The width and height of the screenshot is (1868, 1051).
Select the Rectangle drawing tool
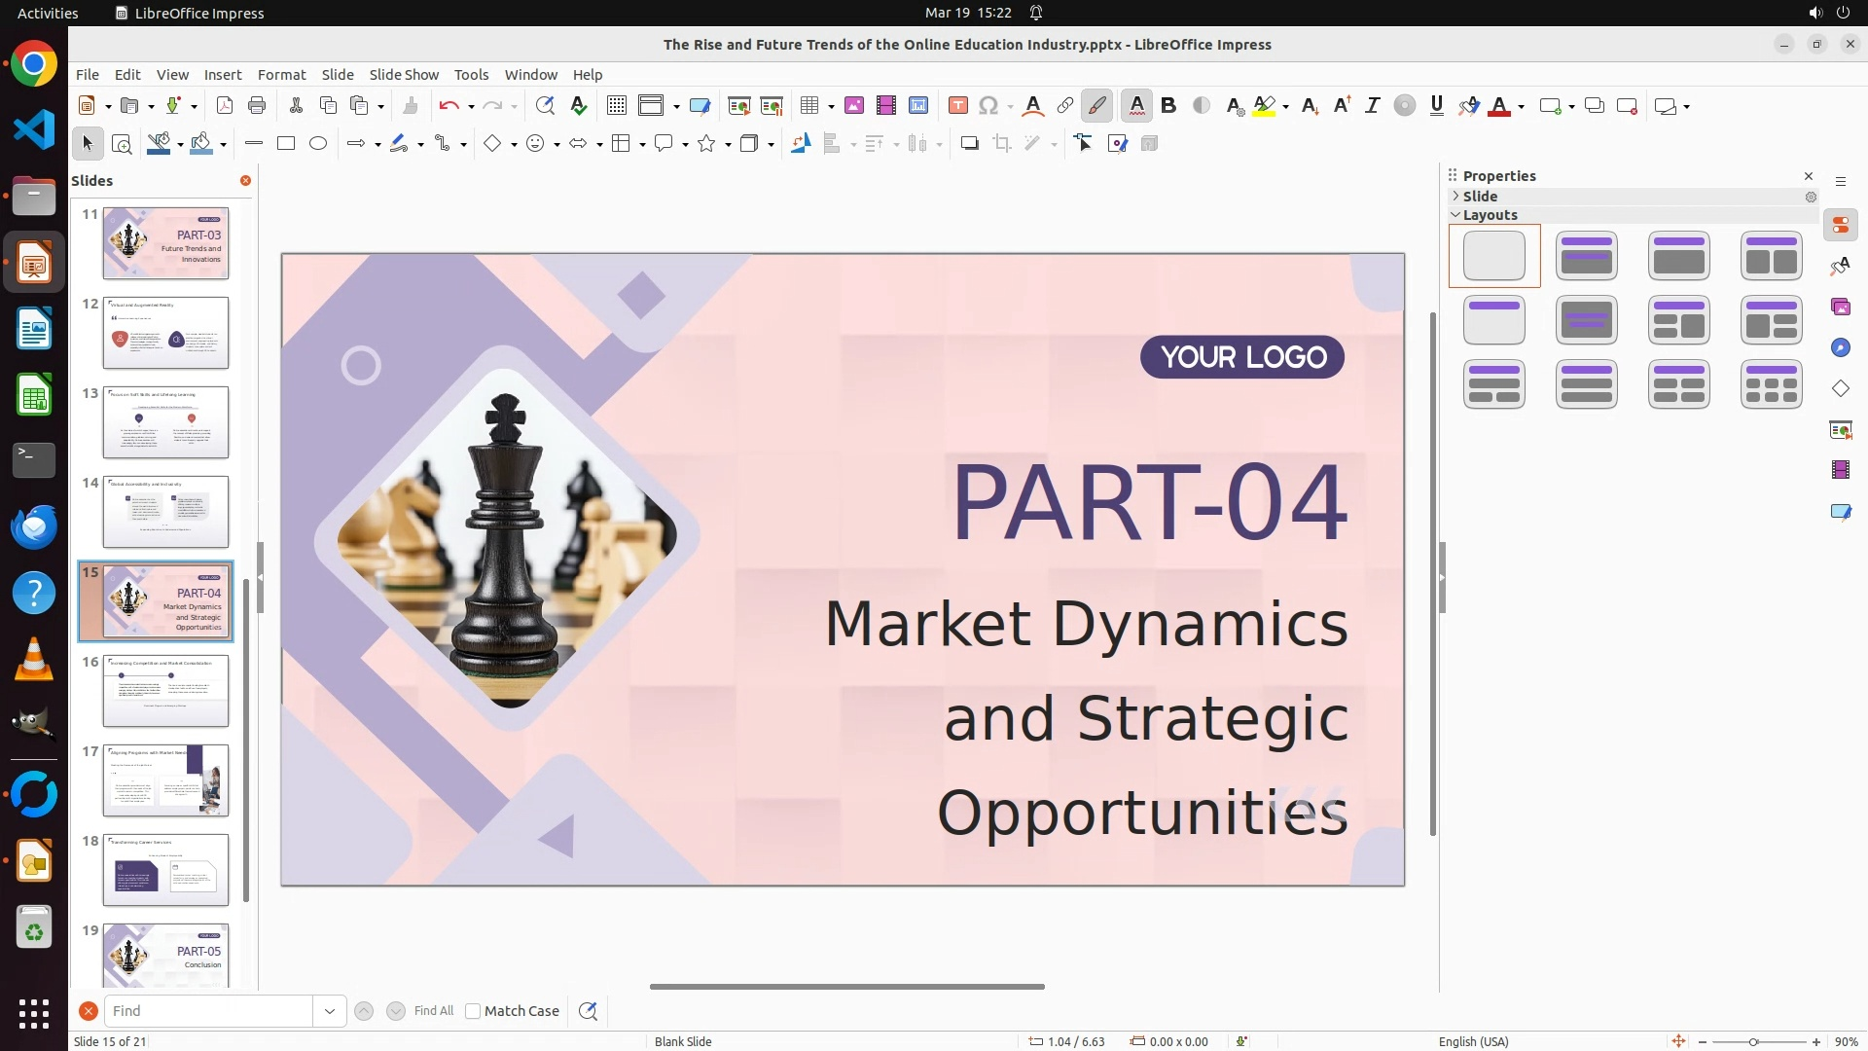point(286,144)
